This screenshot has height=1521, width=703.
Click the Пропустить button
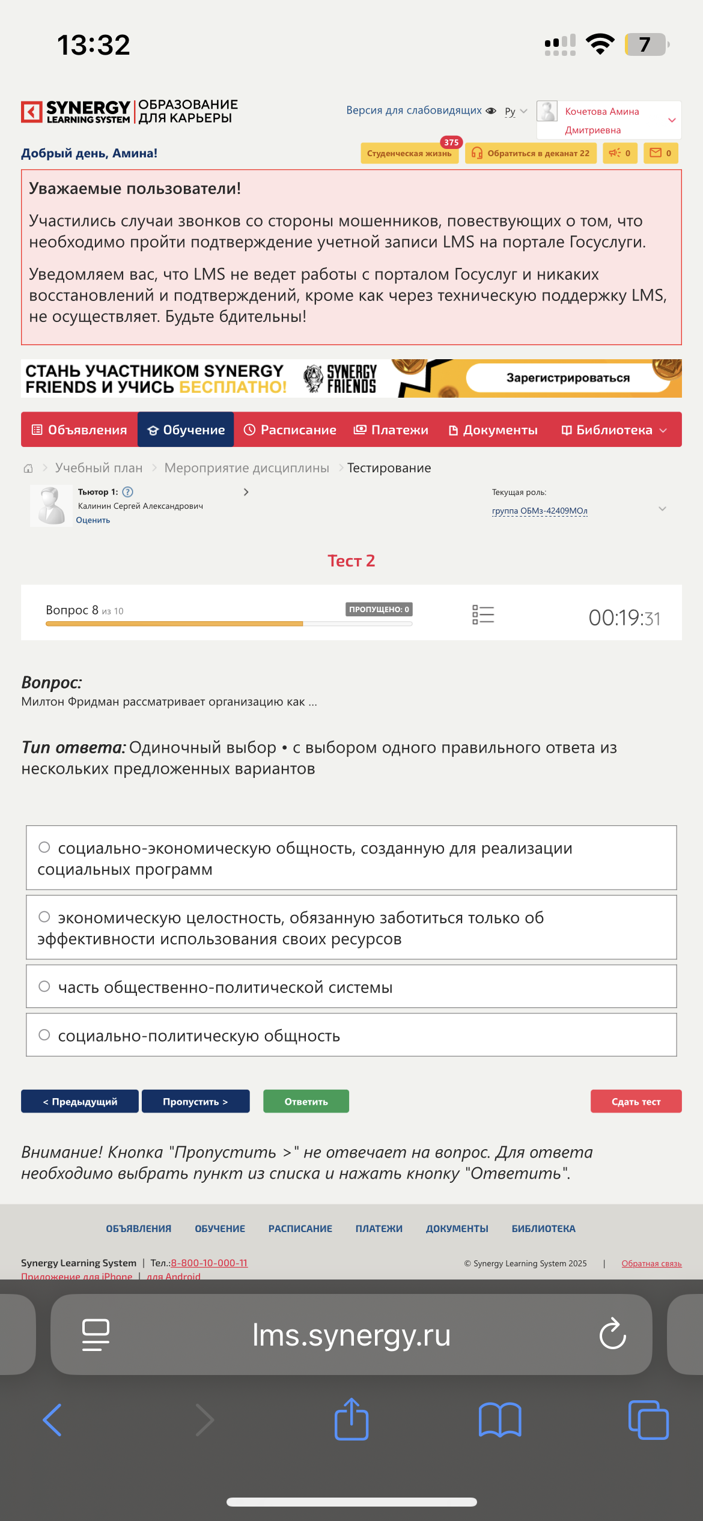pyautogui.click(x=196, y=1101)
